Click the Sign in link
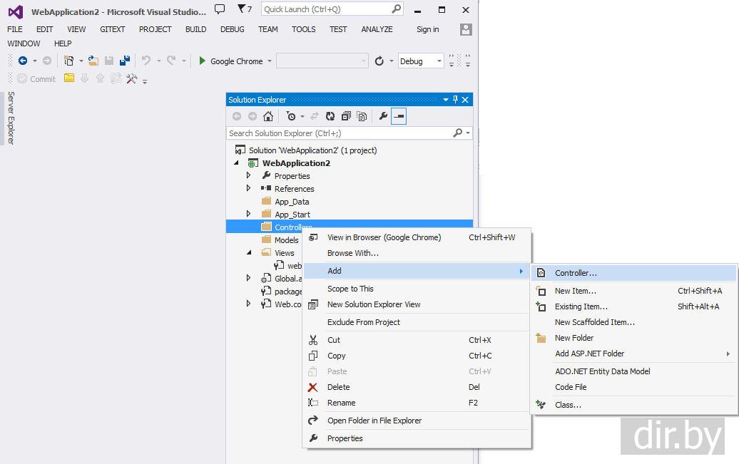The image size is (739, 464). click(427, 29)
